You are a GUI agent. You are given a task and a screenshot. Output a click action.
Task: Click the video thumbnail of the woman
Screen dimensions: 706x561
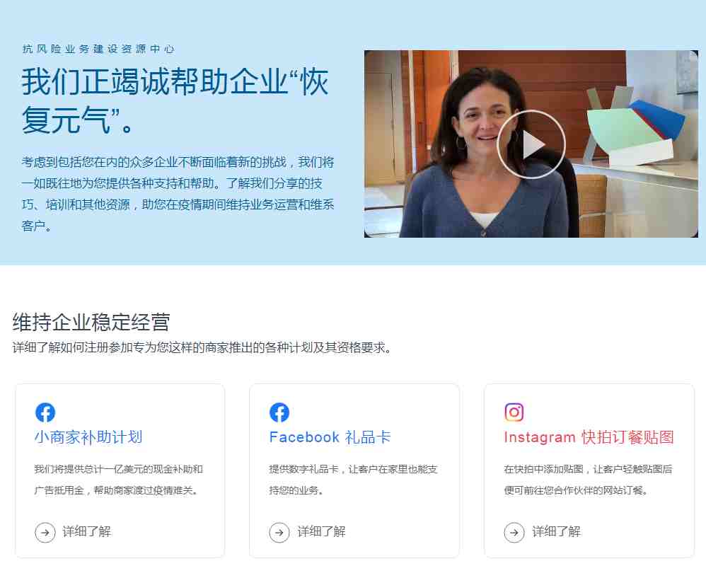531,144
